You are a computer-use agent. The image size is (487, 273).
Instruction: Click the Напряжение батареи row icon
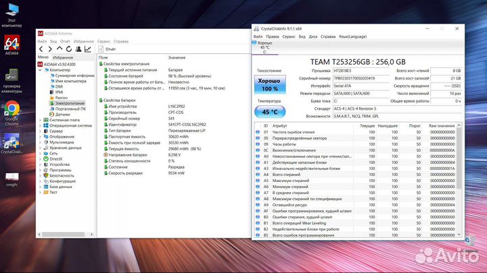pos(106,155)
